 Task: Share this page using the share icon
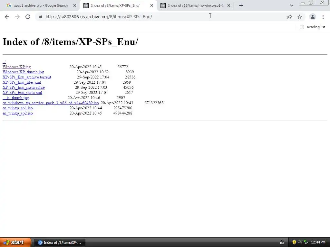(x=289, y=17)
